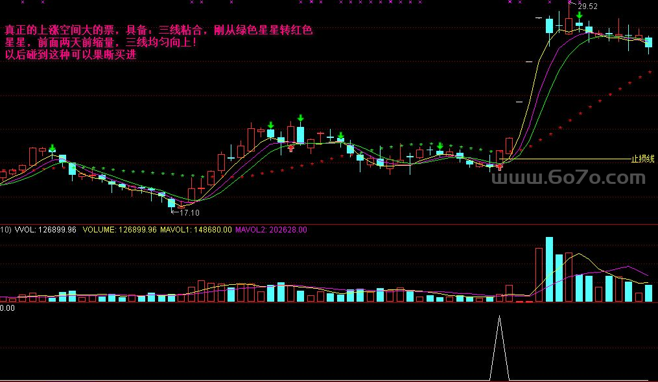
Task: Click the 0.00 value in the bottom panel
Action: point(8,308)
